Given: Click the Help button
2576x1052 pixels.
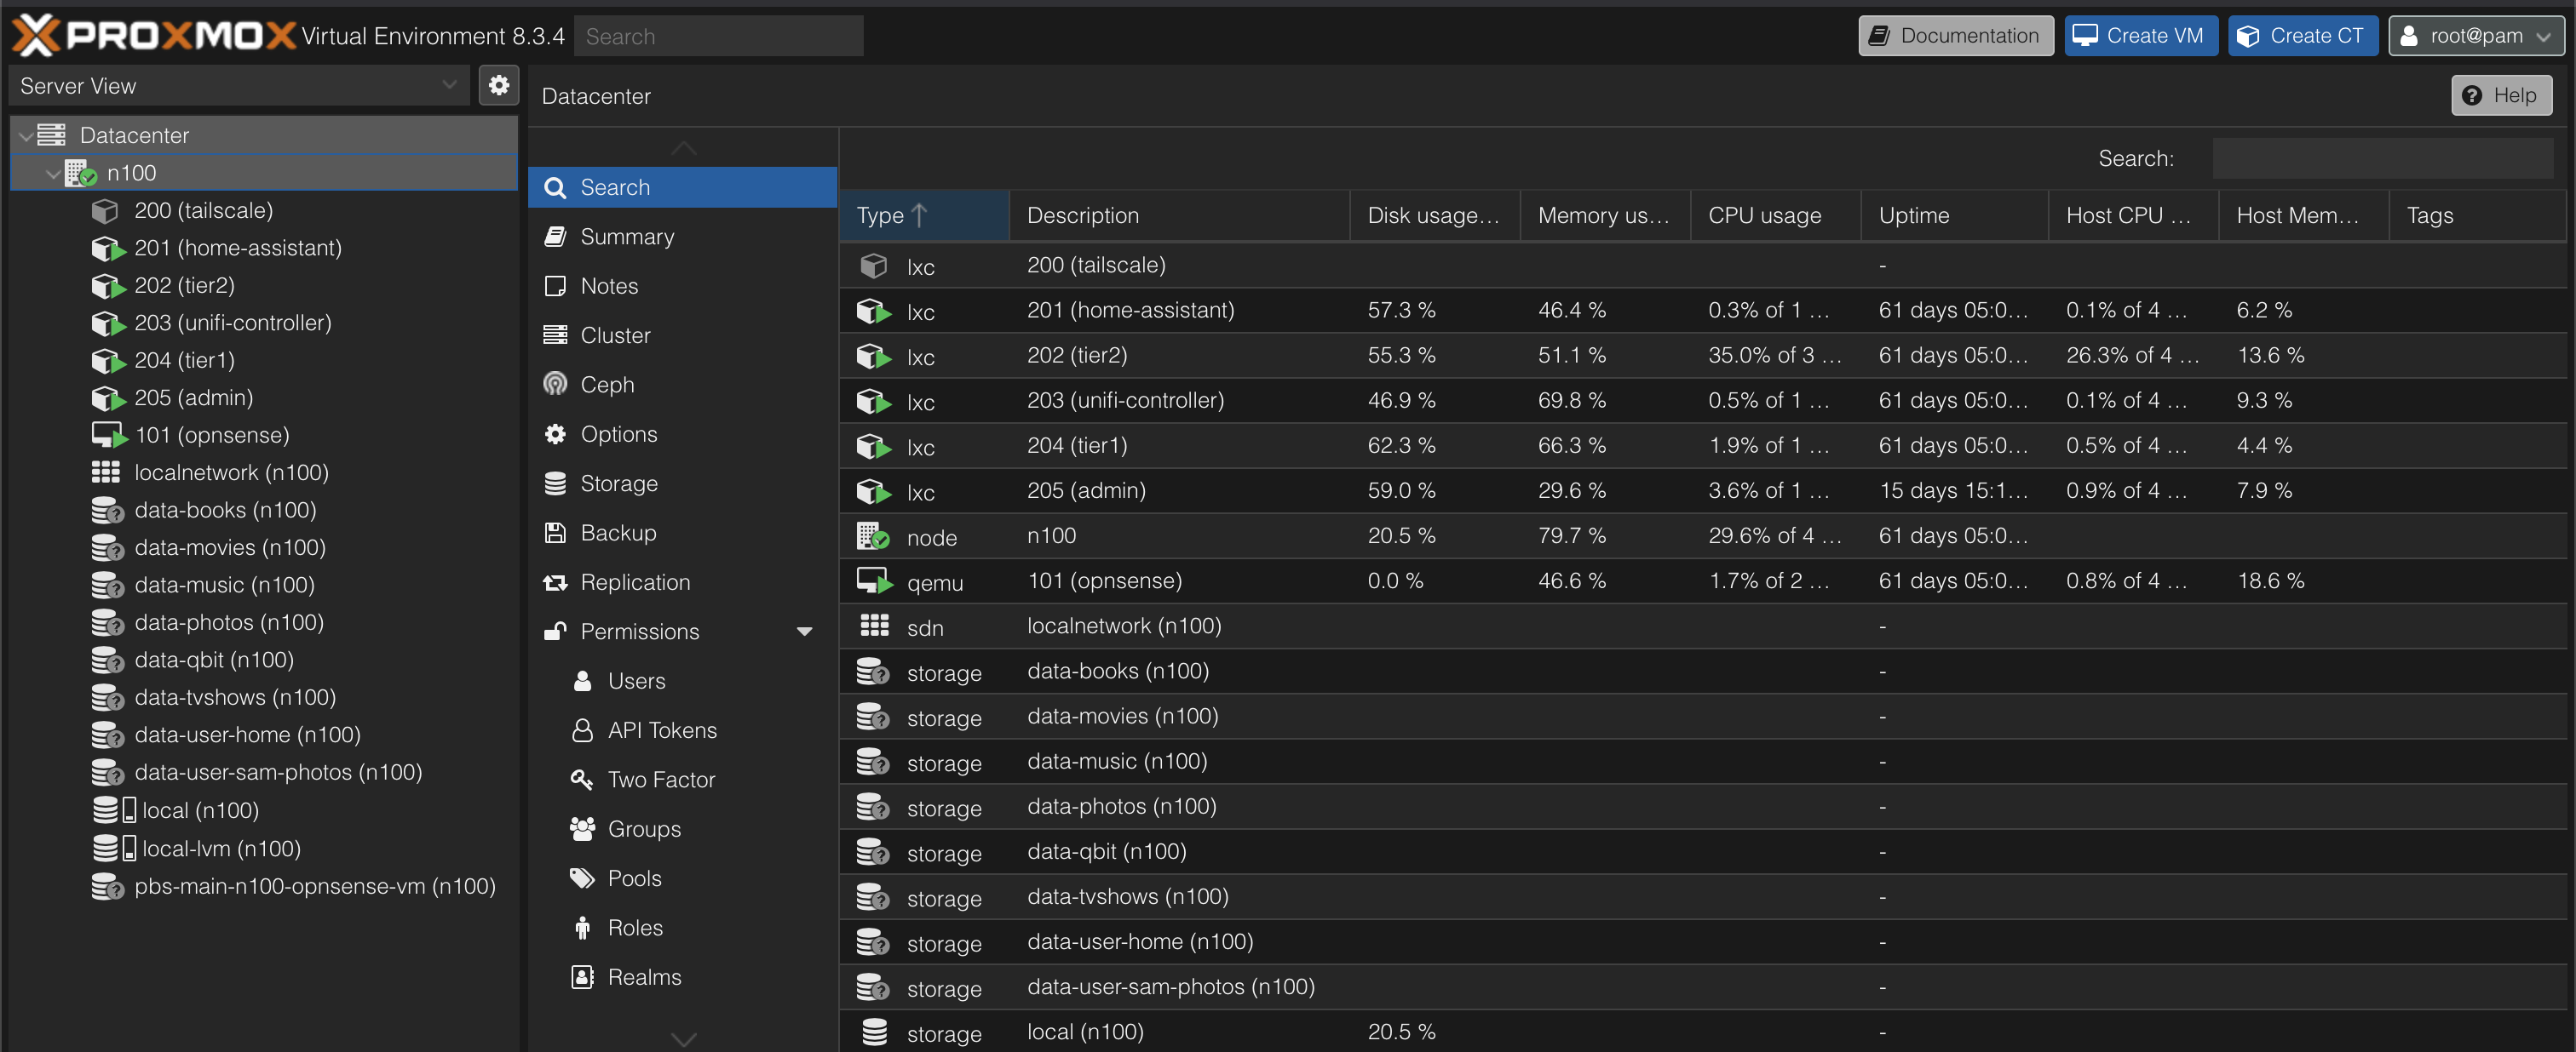Looking at the screenshot, I should [x=2501, y=96].
